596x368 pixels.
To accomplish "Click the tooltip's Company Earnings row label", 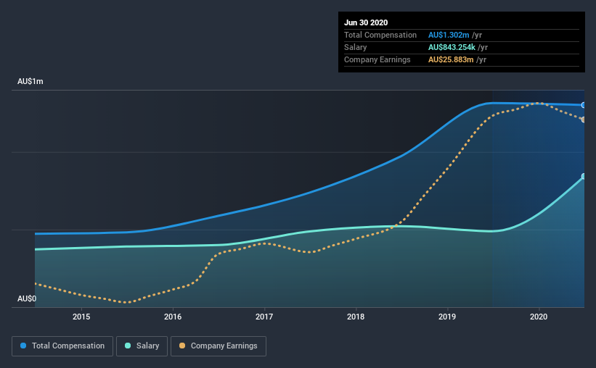I will (x=377, y=59).
